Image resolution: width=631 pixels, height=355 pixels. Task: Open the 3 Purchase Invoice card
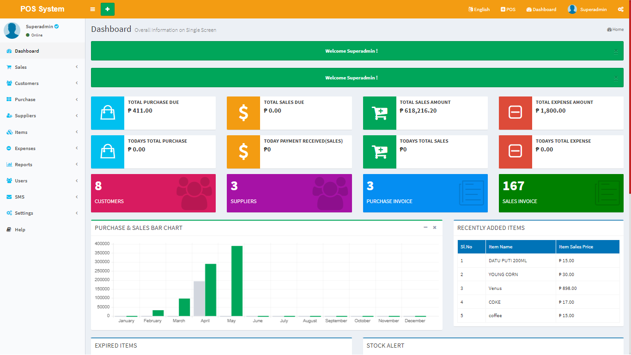tap(425, 193)
